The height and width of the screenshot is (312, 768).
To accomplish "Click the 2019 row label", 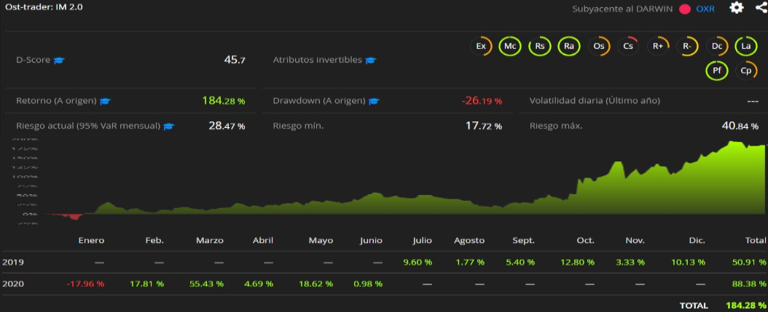I will point(13,262).
